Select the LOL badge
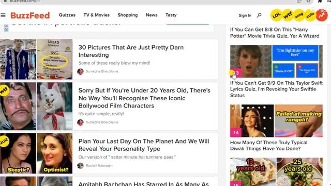331x186 pixels. (276, 15)
